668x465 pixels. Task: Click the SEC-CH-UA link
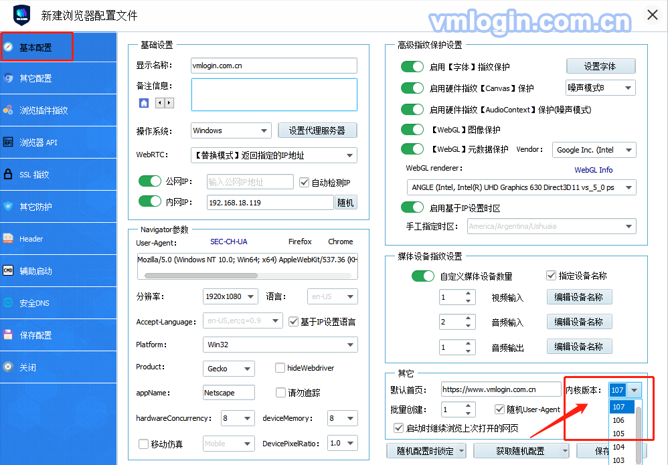pos(229,242)
